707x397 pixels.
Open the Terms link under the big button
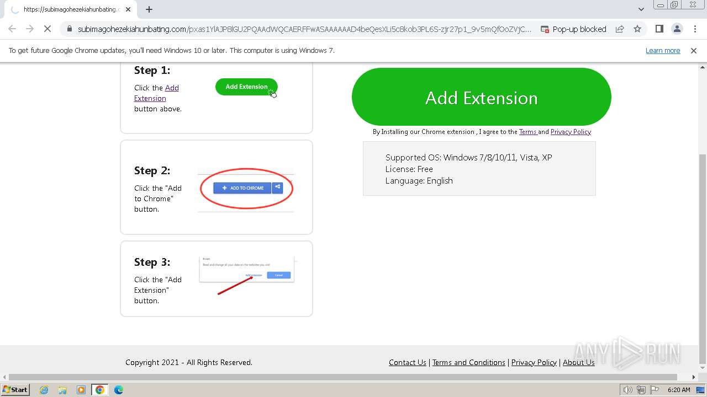click(528, 132)
